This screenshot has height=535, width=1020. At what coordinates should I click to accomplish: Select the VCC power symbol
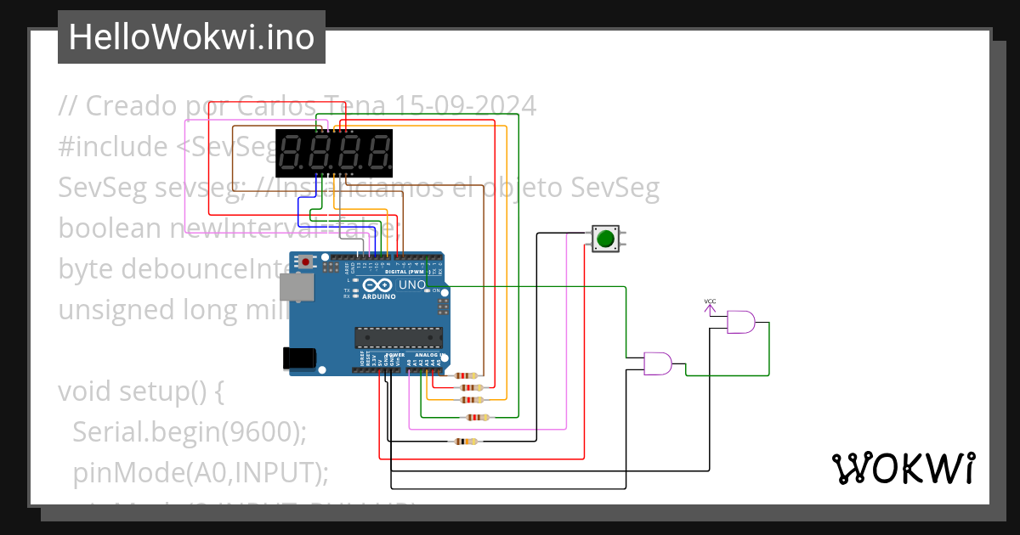click(709, 306)
